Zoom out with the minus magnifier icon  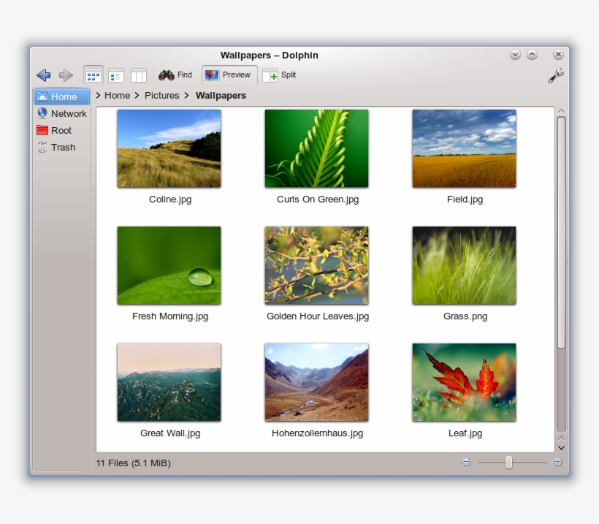pos(465,462)
